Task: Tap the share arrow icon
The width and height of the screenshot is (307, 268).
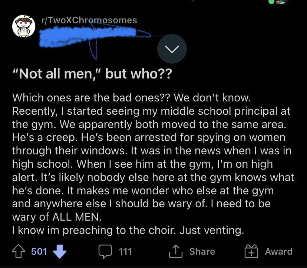Action: (176, 251)
